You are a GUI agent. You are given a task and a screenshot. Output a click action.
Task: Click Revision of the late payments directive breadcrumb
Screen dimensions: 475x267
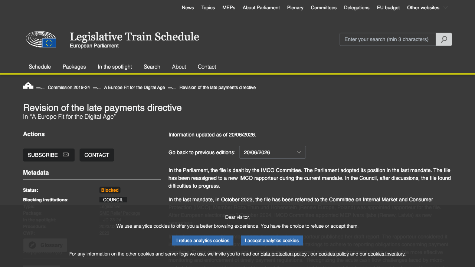pos(217,88)
